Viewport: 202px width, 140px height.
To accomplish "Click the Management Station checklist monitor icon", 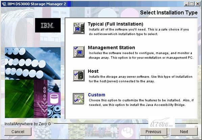I will point(79,52).
